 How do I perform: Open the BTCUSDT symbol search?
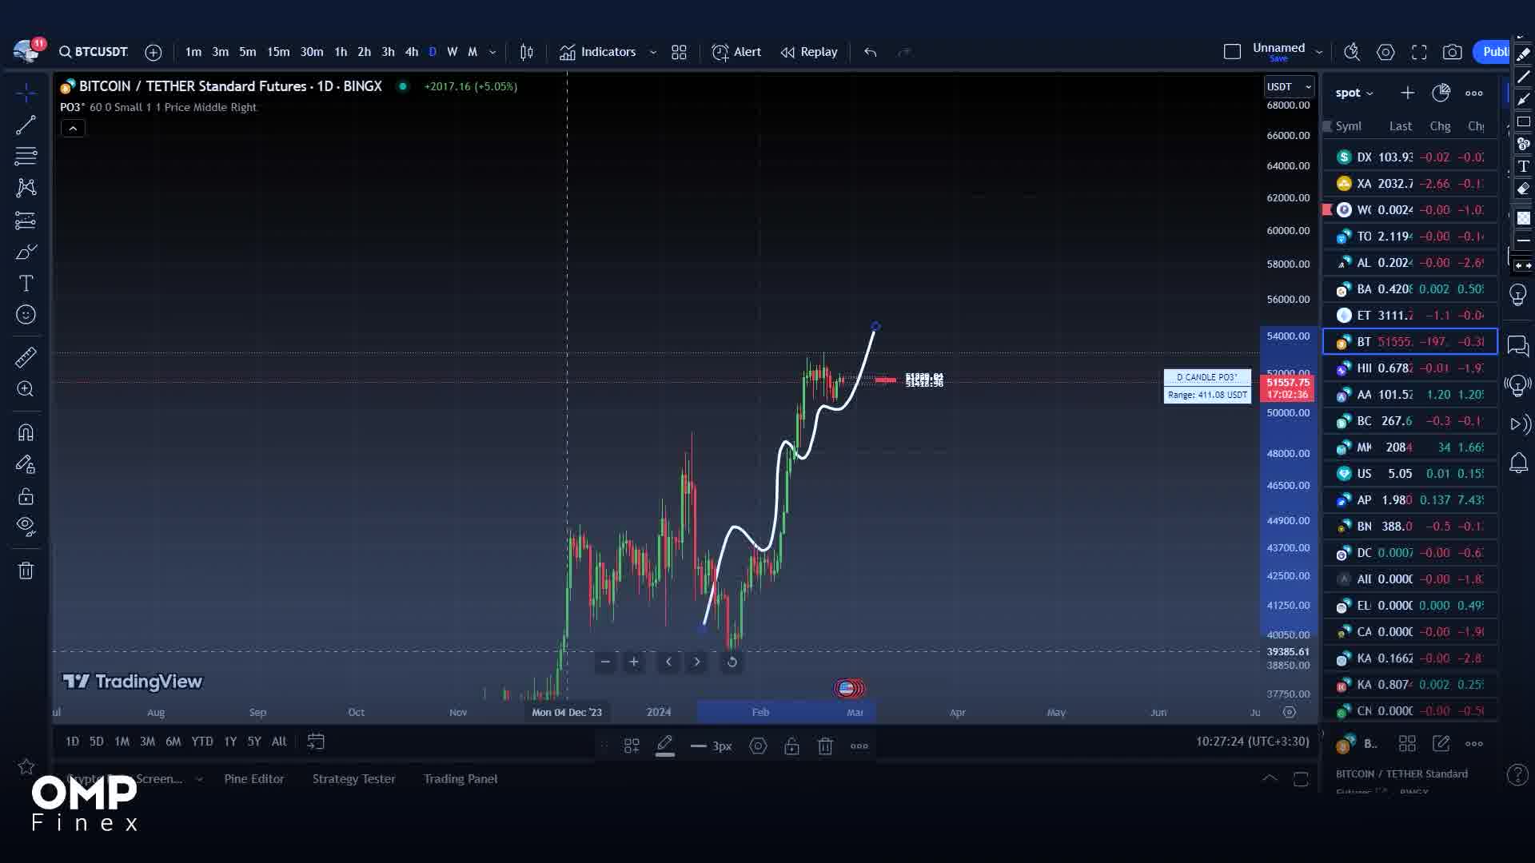coord(93,51)
